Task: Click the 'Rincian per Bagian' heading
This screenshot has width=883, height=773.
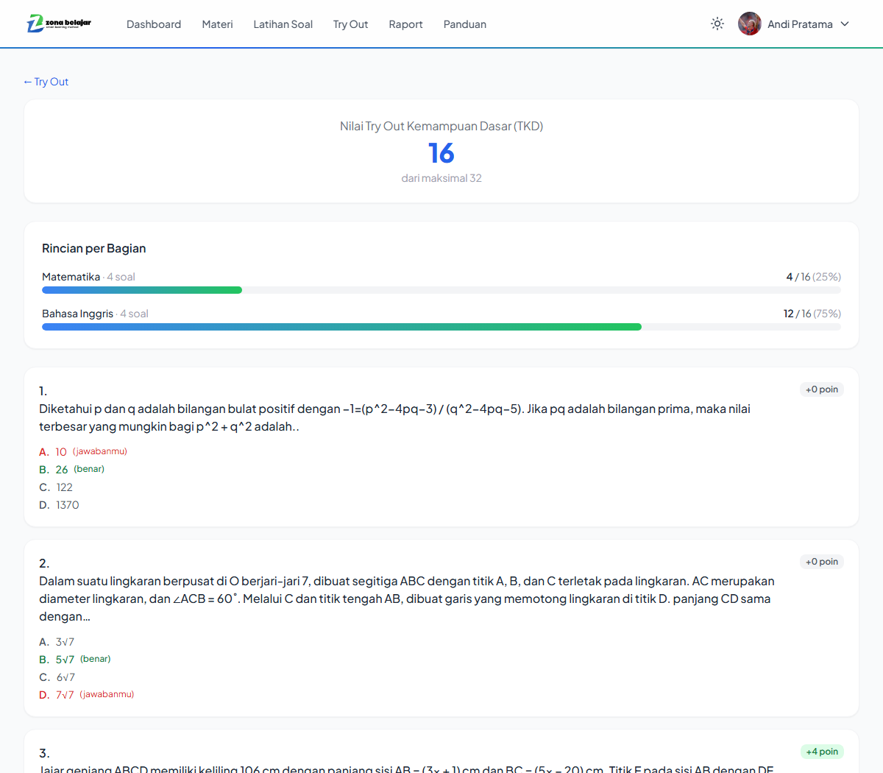Action: click(x=93, y=248)
